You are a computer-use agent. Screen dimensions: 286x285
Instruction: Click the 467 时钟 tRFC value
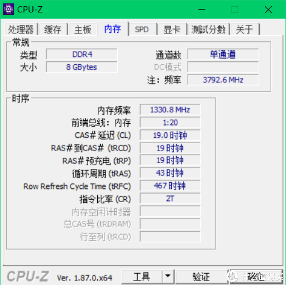(170, 186)
